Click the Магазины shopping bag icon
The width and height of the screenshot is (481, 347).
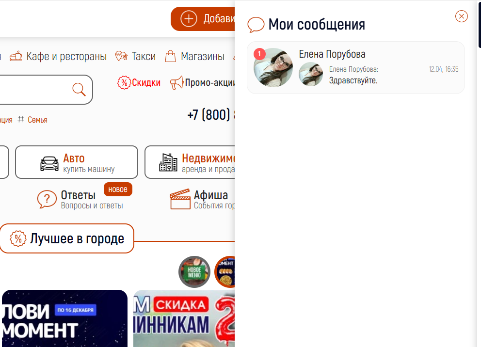tap(170, 56)
